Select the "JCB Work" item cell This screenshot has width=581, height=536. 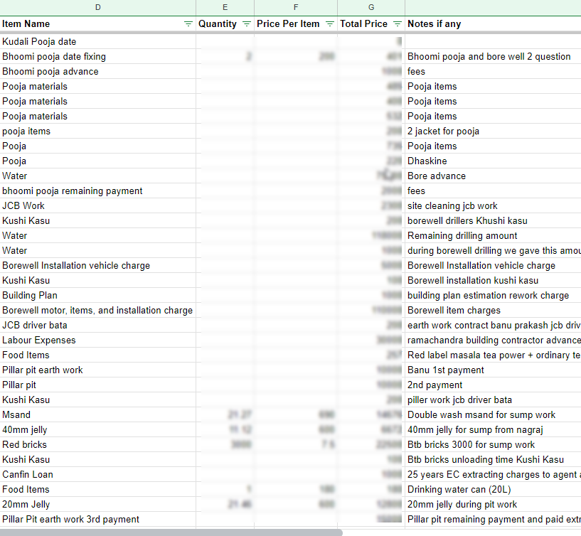click(98, 206)
